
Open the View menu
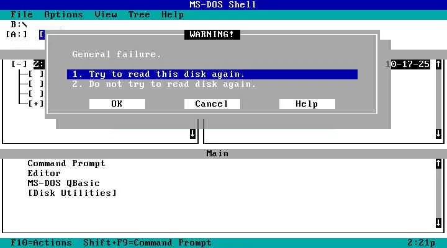click(106, 14)
